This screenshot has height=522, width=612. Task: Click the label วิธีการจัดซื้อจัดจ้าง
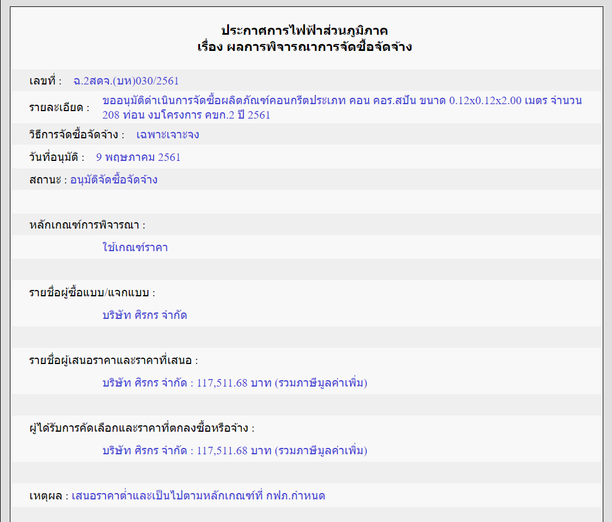[77, 135]
